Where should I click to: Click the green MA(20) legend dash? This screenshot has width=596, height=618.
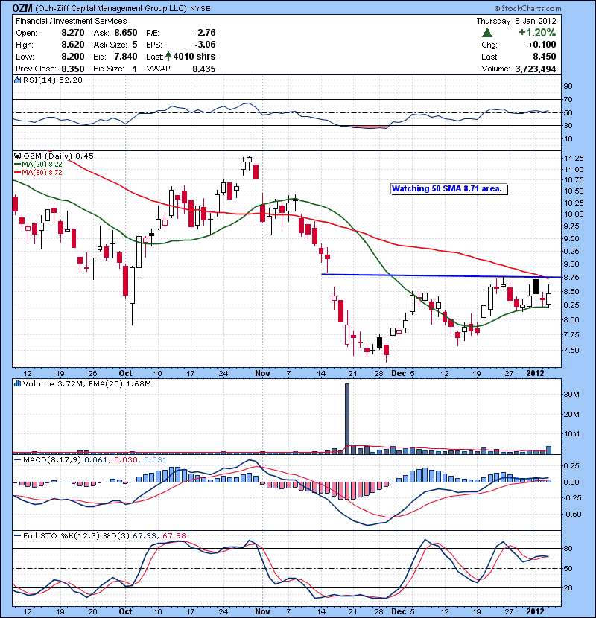[18, 165]
